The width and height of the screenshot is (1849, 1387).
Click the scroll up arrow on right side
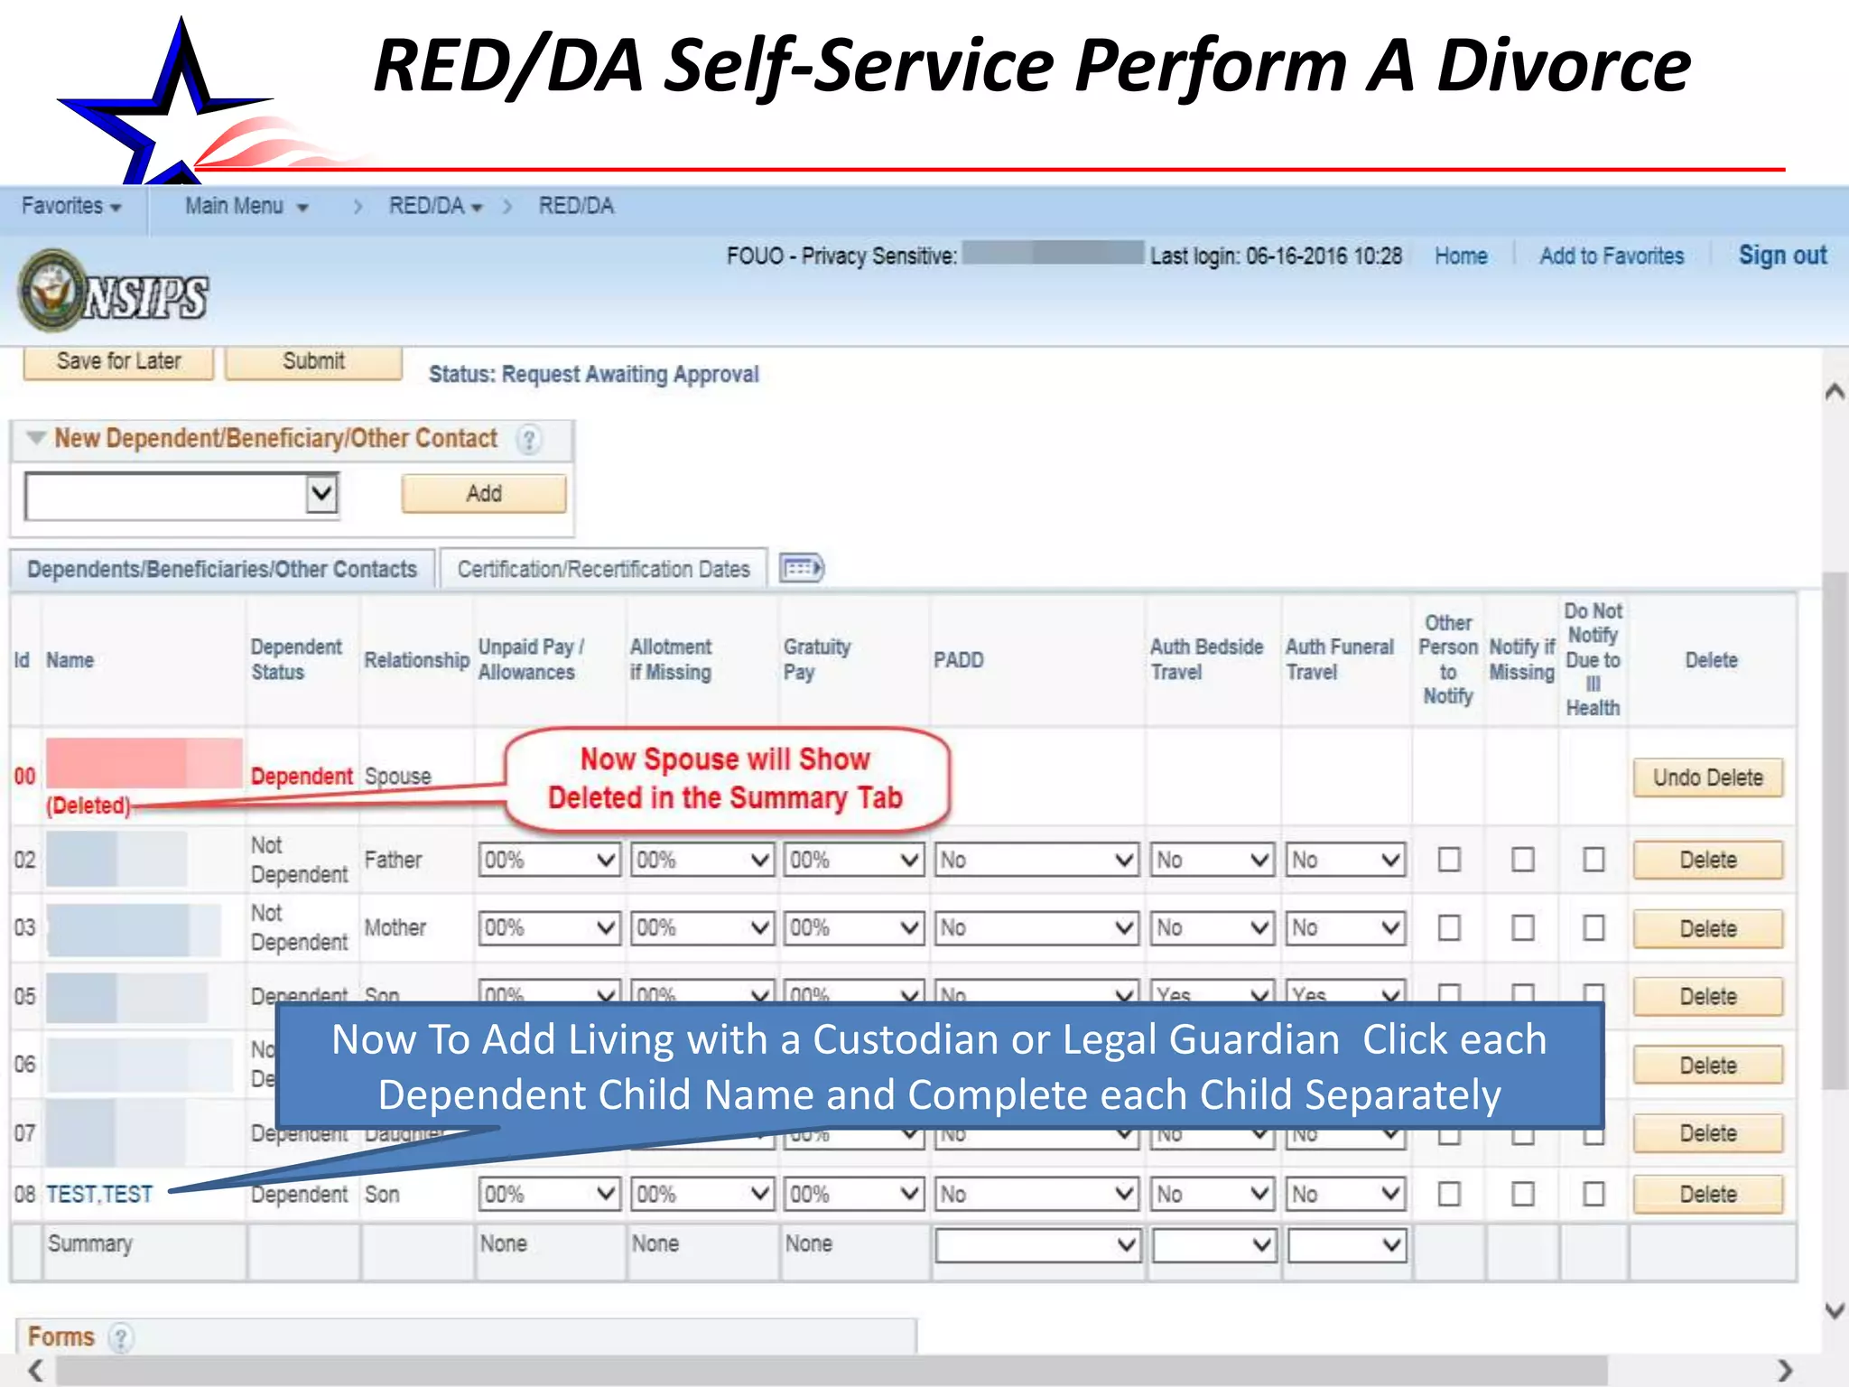(1834, 392)
